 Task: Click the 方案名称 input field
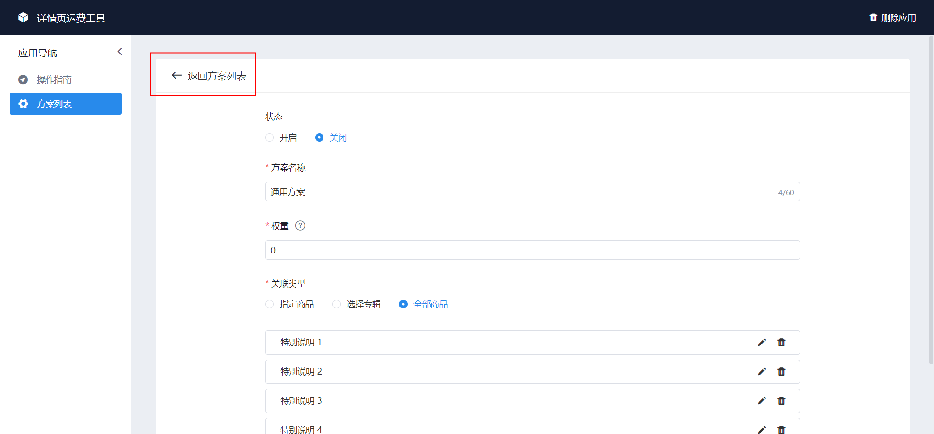(x=532, y=192)
